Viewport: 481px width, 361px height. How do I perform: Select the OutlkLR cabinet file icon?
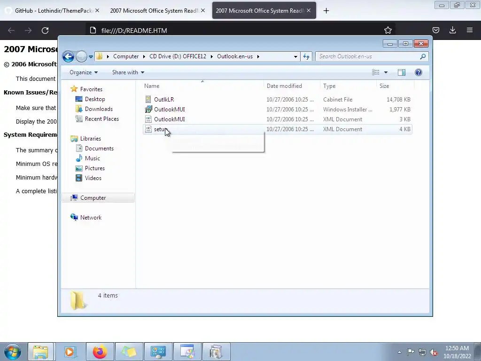point(148,99)
